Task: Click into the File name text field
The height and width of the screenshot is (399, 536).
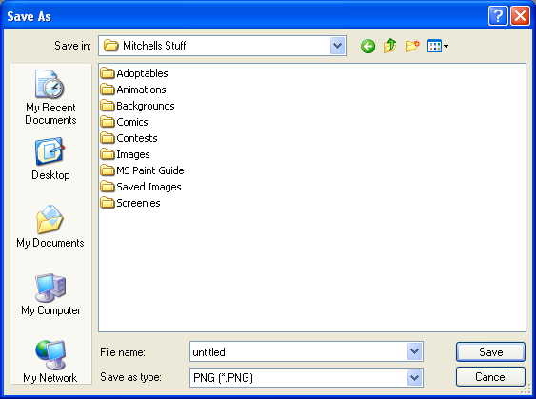Action: [x=298, y=351]
